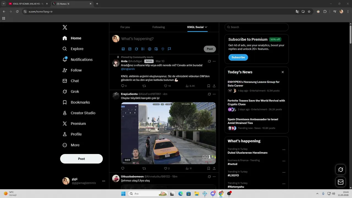Viewport: 352px width, 198px height.
Task: Bookmark Arda's pinned post
Action: pyautogui.click(x=209, y=86)
